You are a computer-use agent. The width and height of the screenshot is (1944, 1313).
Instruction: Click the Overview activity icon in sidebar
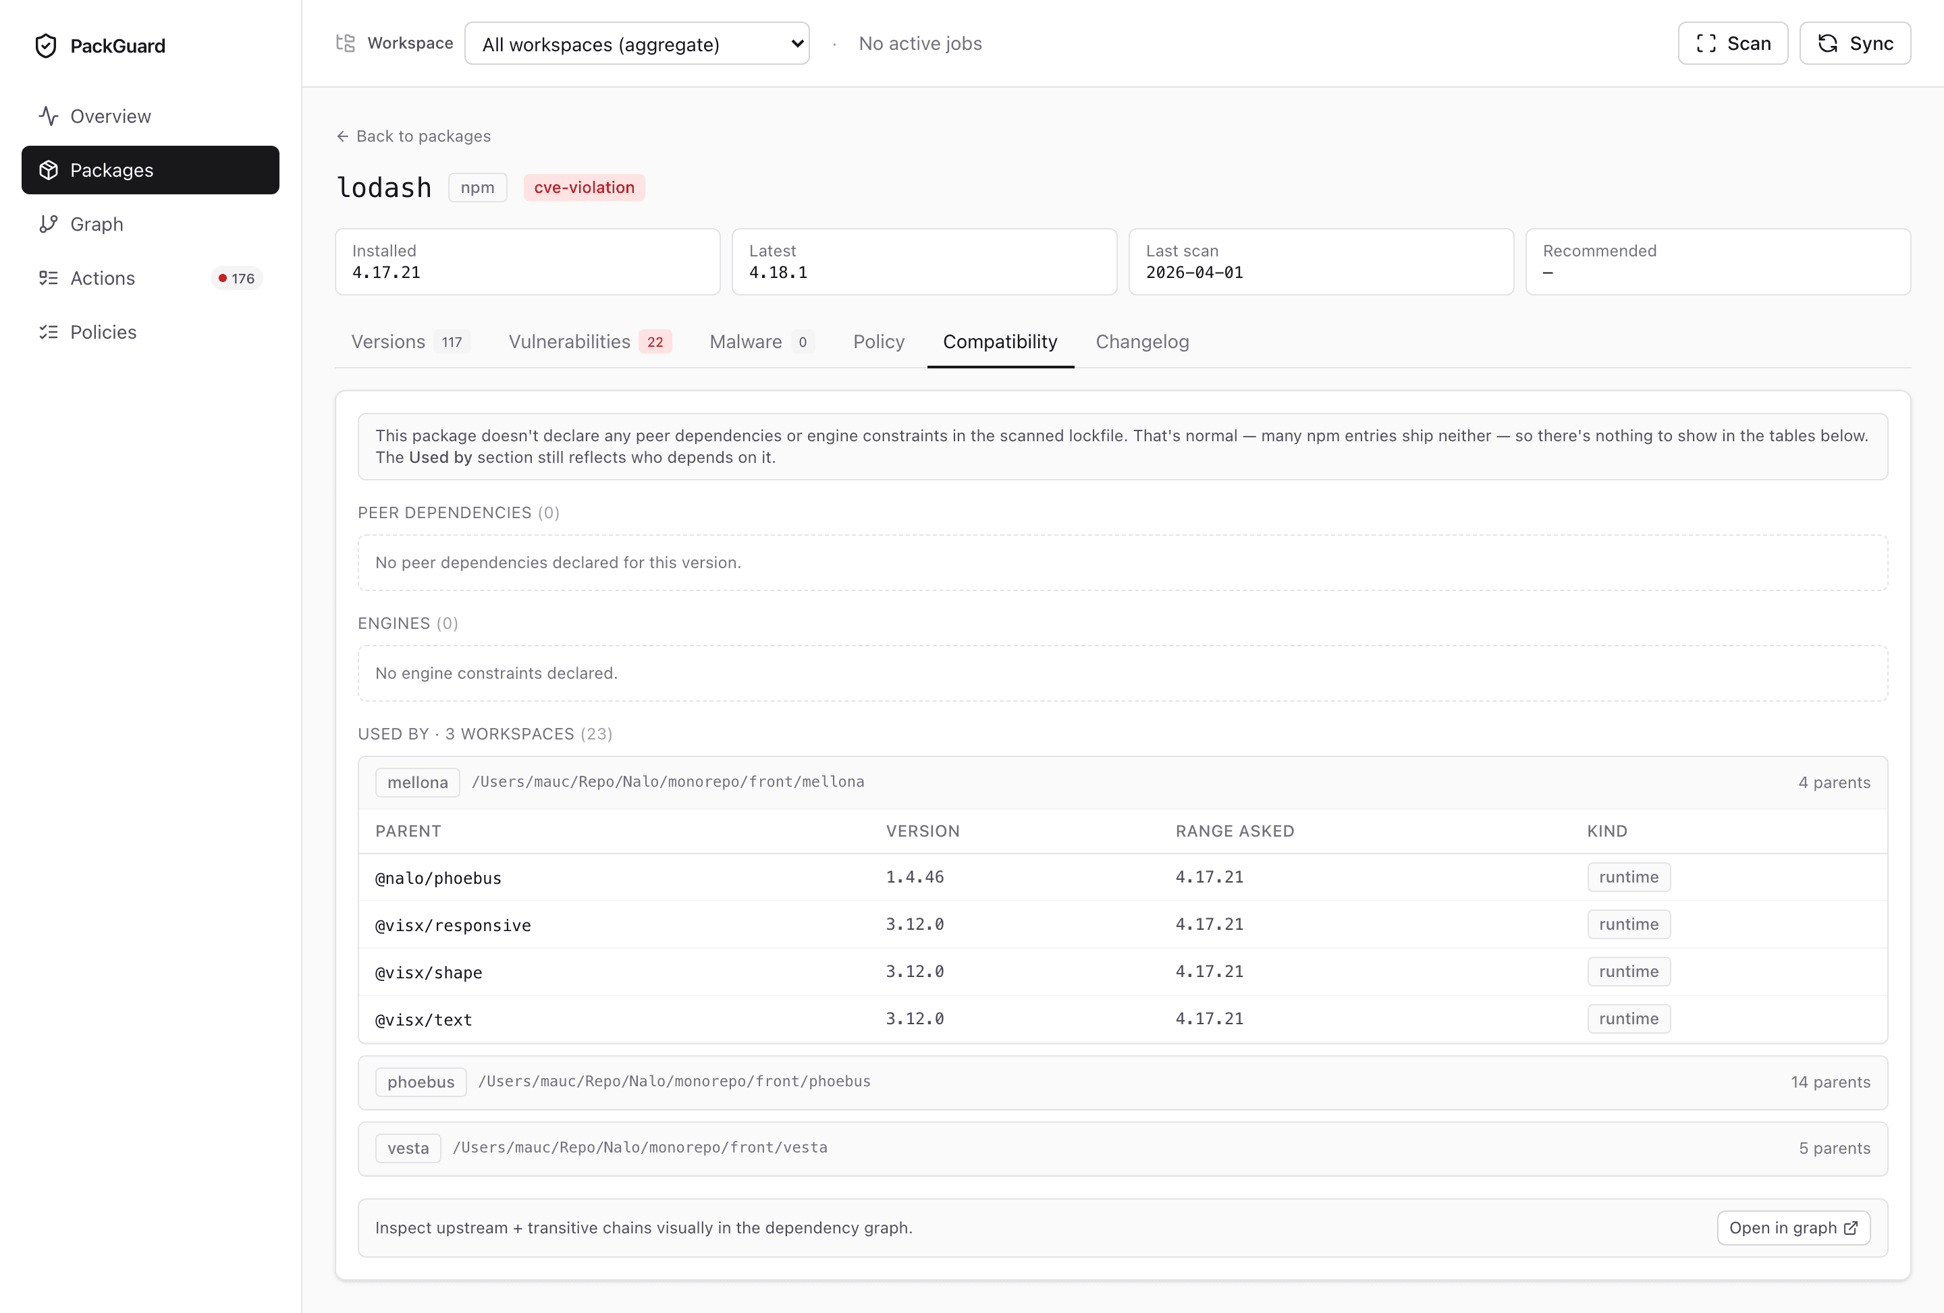click(x=49, y=116)
